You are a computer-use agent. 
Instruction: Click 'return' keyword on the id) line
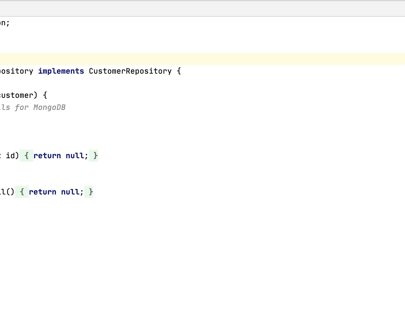(x=47, y=156)
